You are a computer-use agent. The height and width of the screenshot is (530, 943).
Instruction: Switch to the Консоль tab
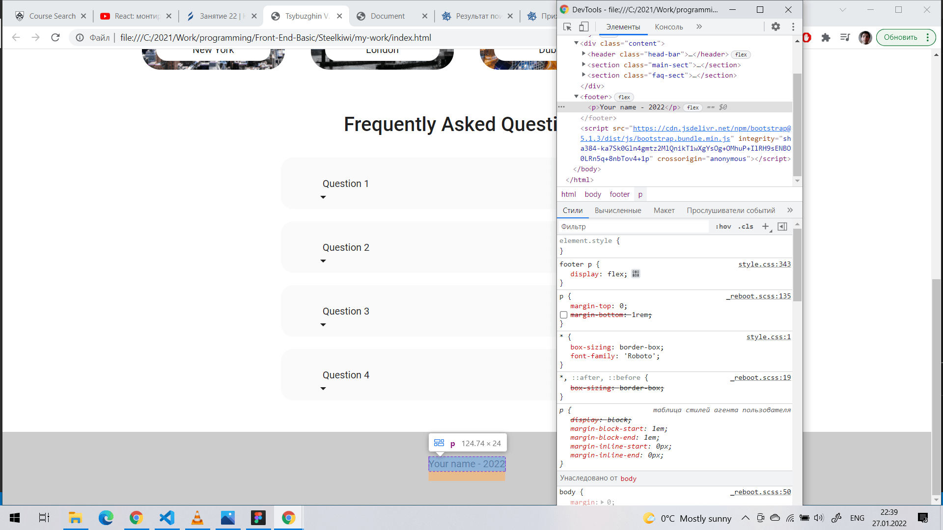coord(668,27)
